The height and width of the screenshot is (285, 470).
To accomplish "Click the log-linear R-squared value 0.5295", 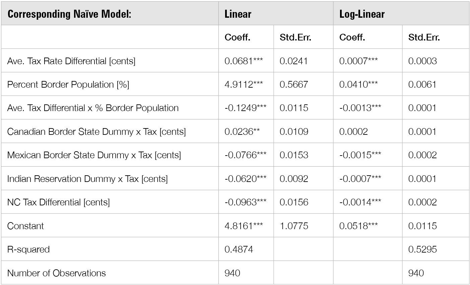I will point(422,250).
